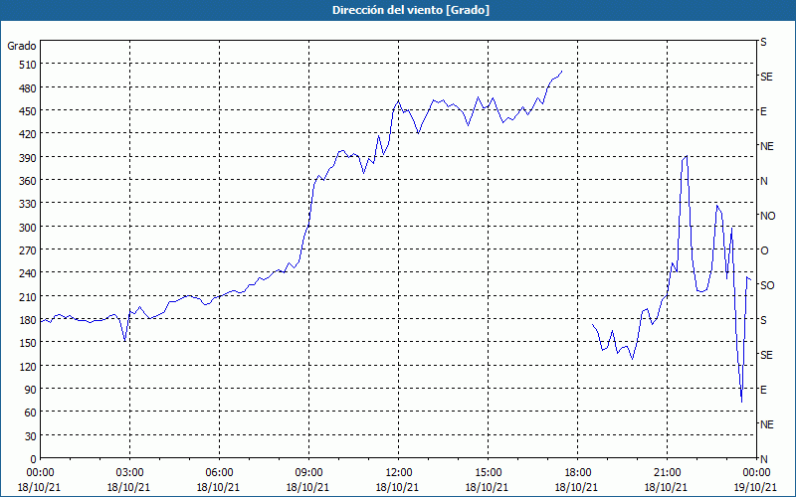796x497 pixels.
Task: Click the E compass label level with 450
Action: 763,111
